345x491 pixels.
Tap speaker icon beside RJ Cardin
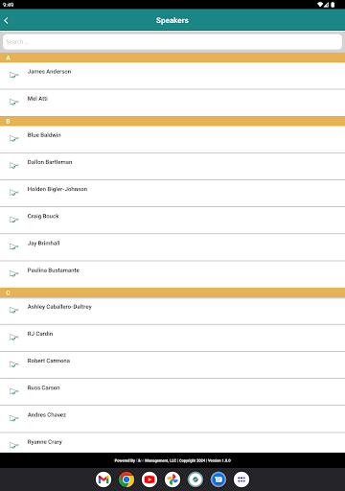point(13,338)
